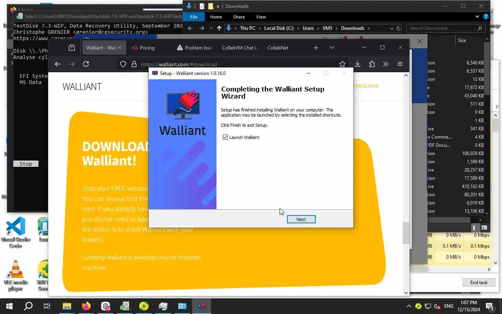Viewport: 502px width, 314px height.
Task: Open the VLC media player desktop shortcut
Action: [16, 276]
